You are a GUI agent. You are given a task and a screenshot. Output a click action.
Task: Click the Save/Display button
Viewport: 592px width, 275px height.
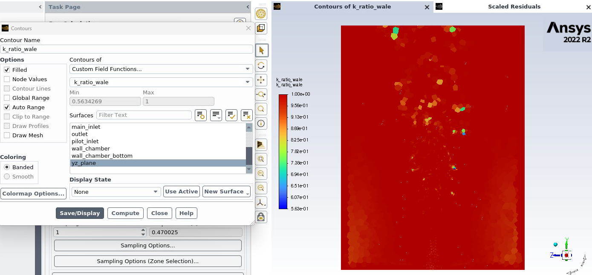pyautogui.click(x=80, y=213)
